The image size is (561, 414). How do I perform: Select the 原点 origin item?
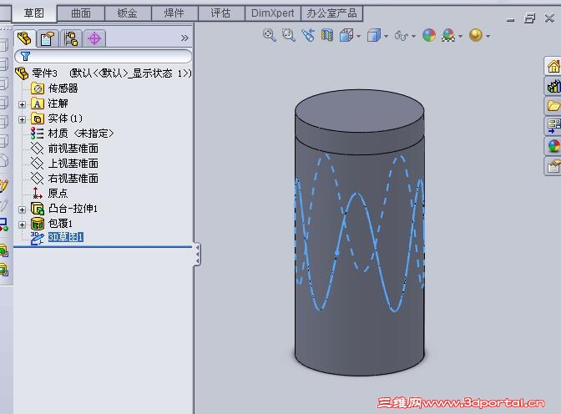(x=50, y=193)
